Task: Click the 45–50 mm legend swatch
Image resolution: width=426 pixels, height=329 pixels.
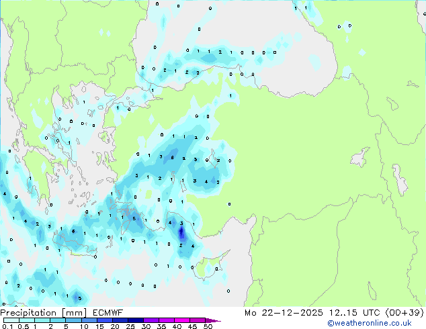Action: point(198,320)
